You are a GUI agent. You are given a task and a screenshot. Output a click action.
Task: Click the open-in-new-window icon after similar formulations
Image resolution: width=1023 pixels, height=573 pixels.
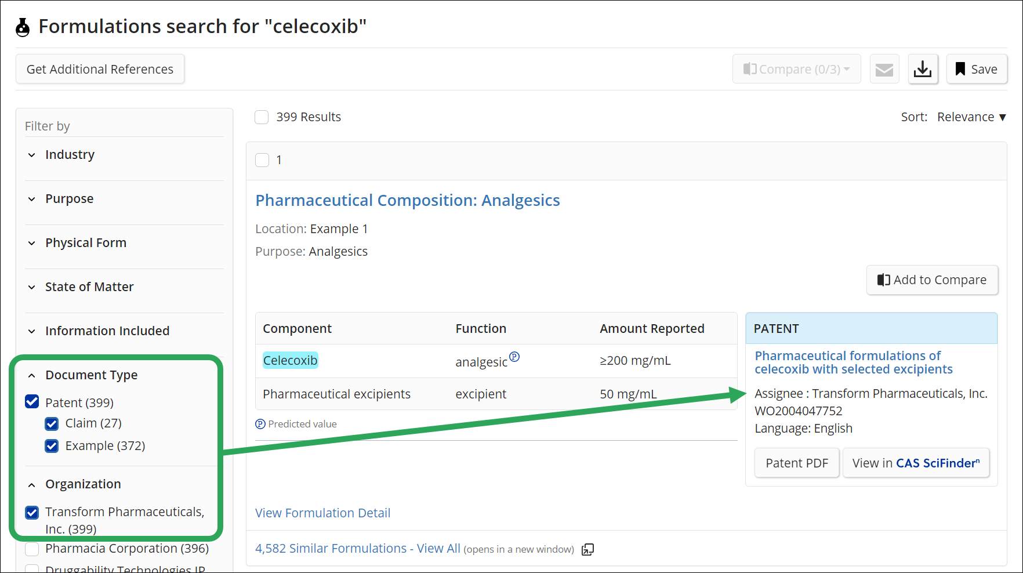(x=587, y=549)
